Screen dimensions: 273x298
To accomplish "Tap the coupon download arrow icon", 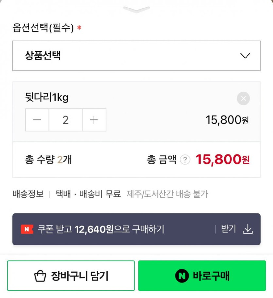I will click(248, 229).
